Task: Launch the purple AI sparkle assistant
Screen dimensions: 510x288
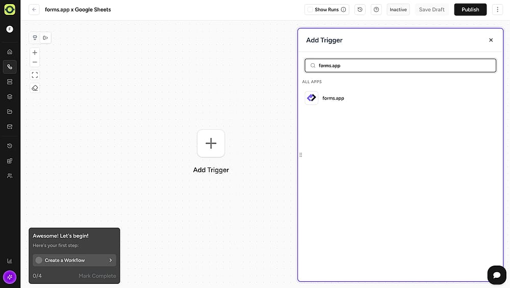Action: tap(10, 277)
